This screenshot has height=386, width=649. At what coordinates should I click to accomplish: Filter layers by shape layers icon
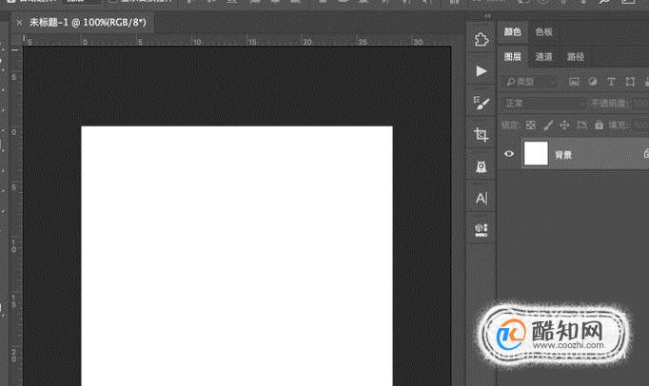tap(630, 82)
